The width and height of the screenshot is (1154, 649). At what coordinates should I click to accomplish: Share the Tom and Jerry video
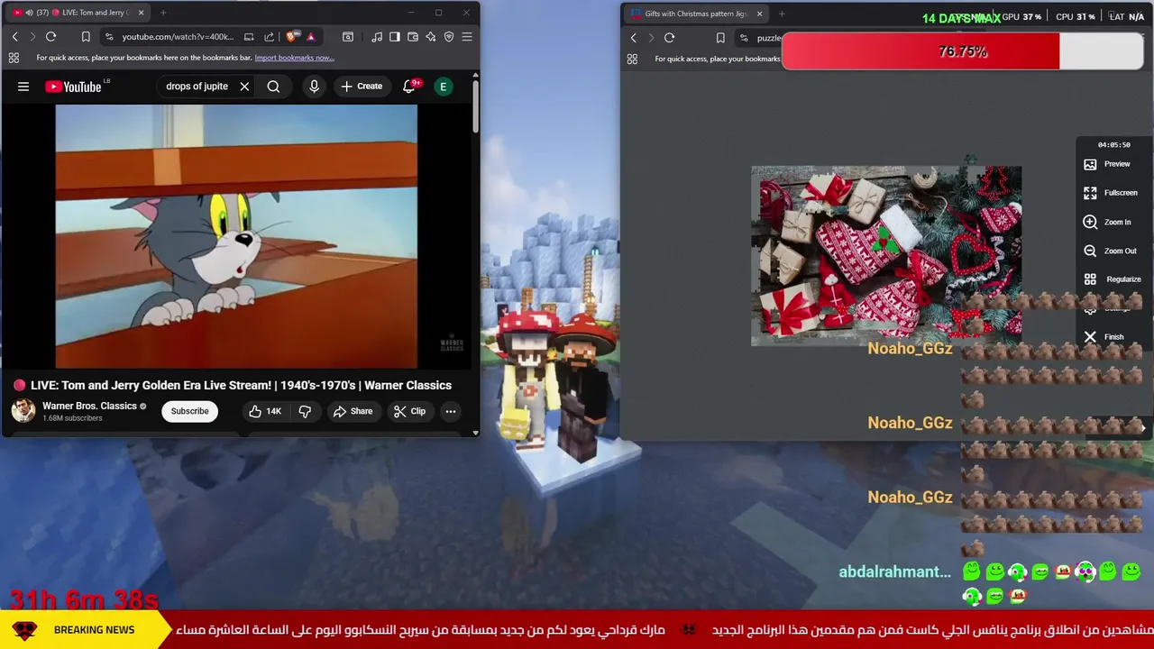pos(353,411)
